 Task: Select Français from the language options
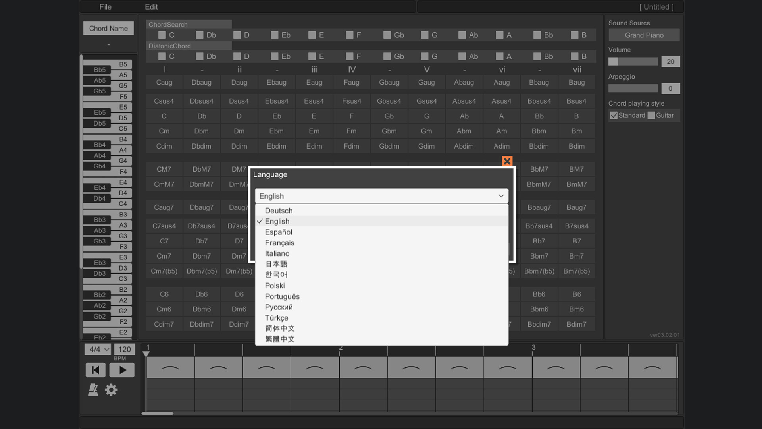click(x=279, y=243)
